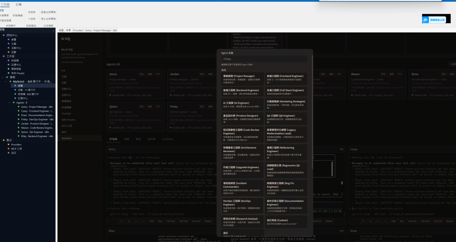Click the Providers node icon in the tree
The image size is (456, 242).
click(x=8, y=145)
